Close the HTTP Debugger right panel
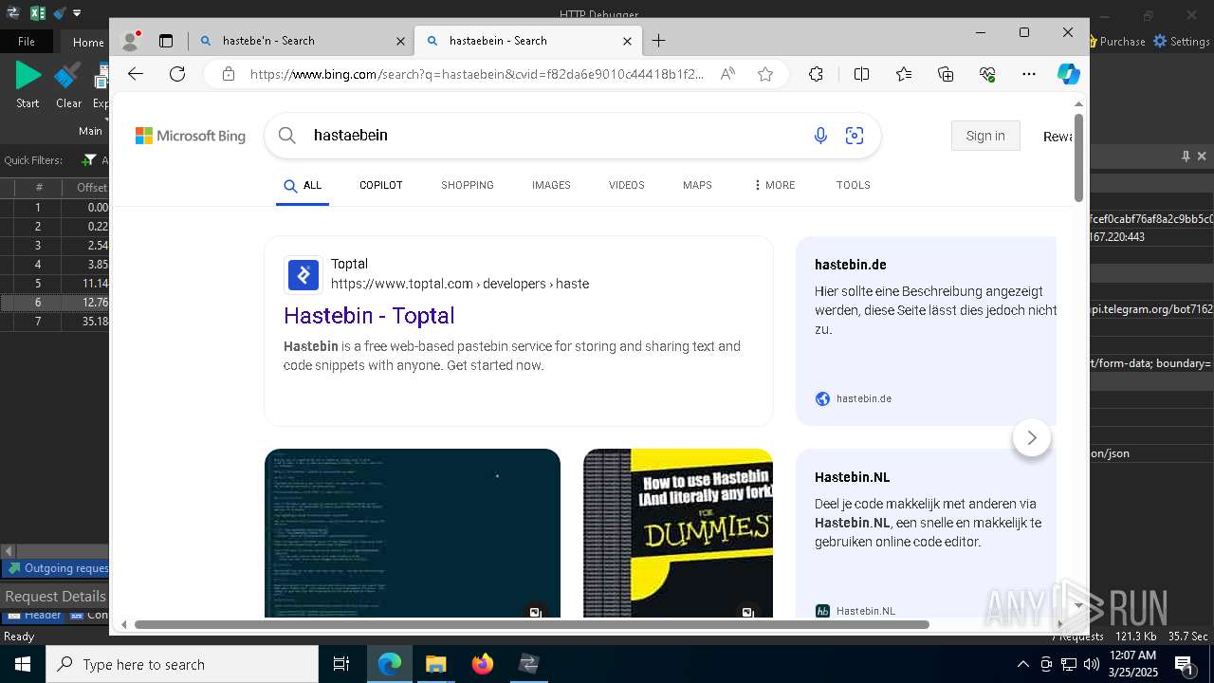Viewport: 1214px width, 683px height. (x=1202, y=156)
